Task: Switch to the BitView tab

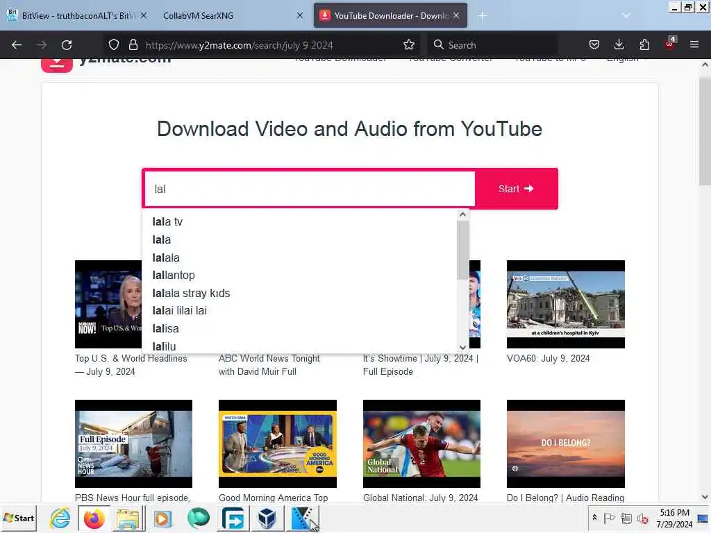Action: click(77, 15)
